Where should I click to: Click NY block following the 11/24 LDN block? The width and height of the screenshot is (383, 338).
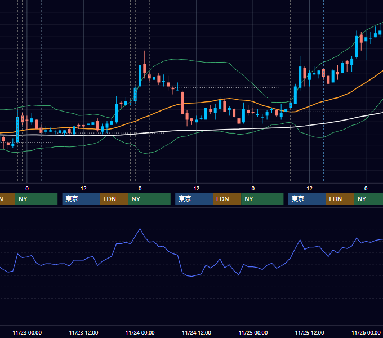pos(262,199)
